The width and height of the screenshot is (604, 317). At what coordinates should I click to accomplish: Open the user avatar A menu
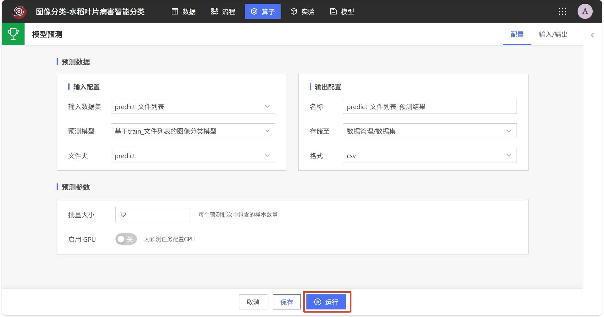585,12
